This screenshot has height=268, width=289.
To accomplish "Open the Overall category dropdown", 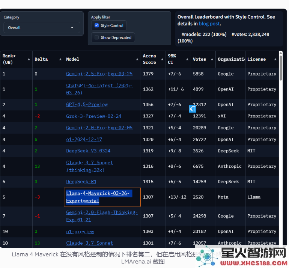I will (x=42, y=27).
